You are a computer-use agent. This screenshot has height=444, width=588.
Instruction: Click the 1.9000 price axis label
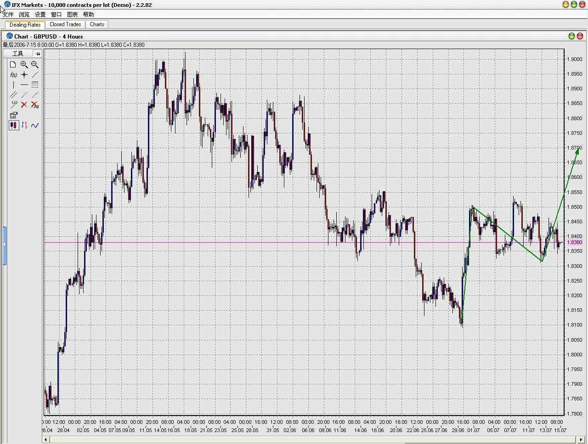pyautogui.click(x=575, y=59)
